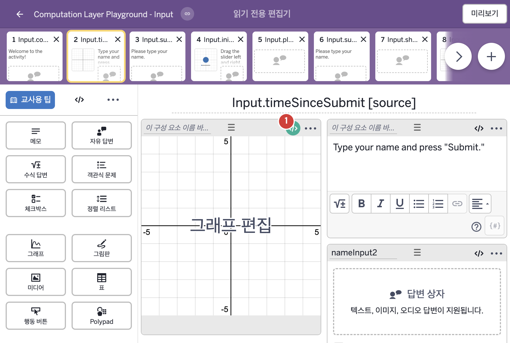Open text alignment dropdown
The height and width of the screenshot is (343, 510).
[x=480, y=203]
